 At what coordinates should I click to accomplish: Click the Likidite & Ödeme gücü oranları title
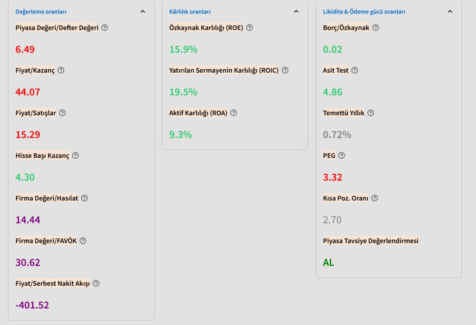click(364, 12)
